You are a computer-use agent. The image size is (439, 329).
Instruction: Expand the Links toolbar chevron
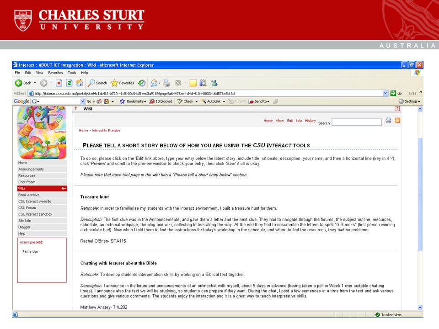tap(421, 92)
